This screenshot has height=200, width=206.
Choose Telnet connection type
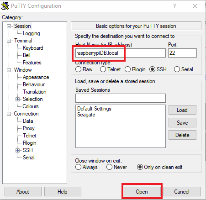(x=103, y=69)
